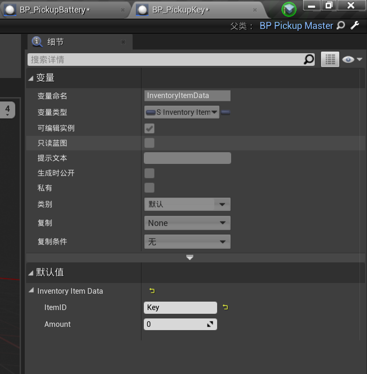Click the info magnifier icon on 细节 tab
The width and height of the screenshot is (367, 374).
(x=37, y=42)
